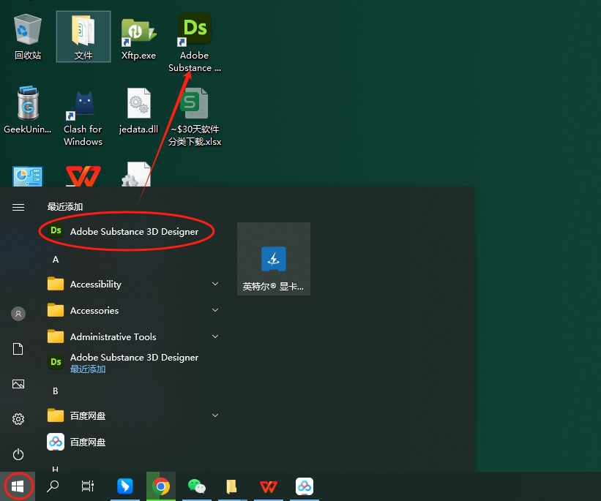Select the Adobe Substance desktop shortcut
601x501 pixels.
pyautogui.click(x=195, y=42)
